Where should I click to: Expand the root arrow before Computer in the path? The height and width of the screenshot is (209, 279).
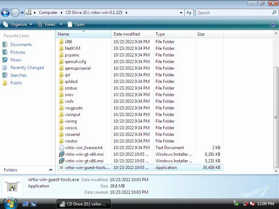click(35, 13)
